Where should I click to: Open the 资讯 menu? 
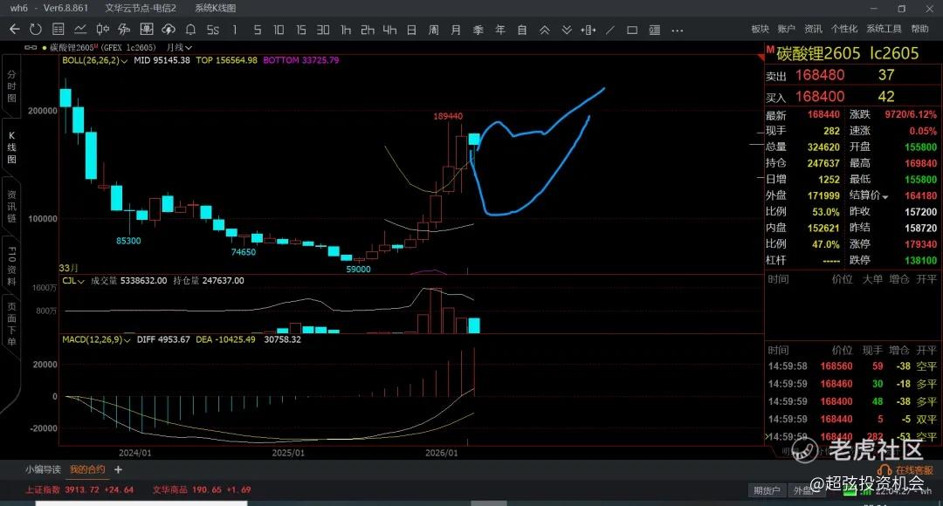coord(813,29)
